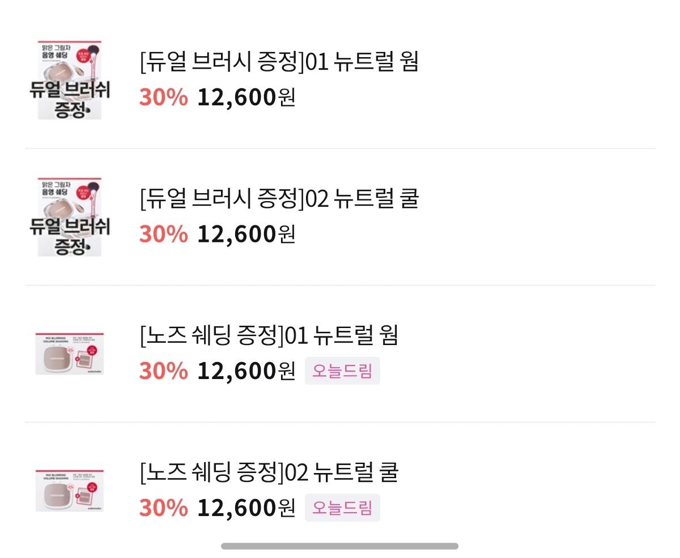Choose the [노즈 쉐딩 증정]01 뉴트럴 웜 title
Screen dimensions: 680x558
coord(269,335)
